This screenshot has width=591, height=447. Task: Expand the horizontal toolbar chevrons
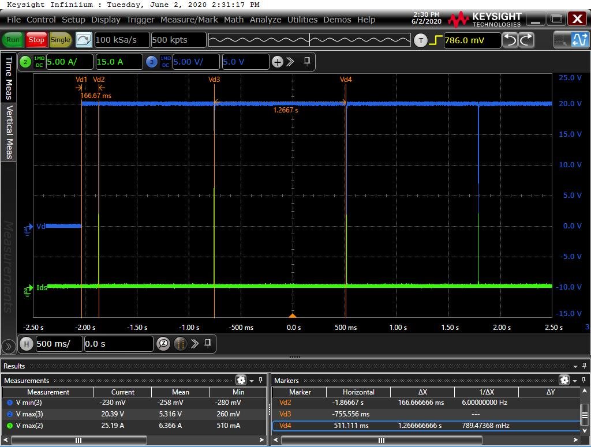click(194, 343)
